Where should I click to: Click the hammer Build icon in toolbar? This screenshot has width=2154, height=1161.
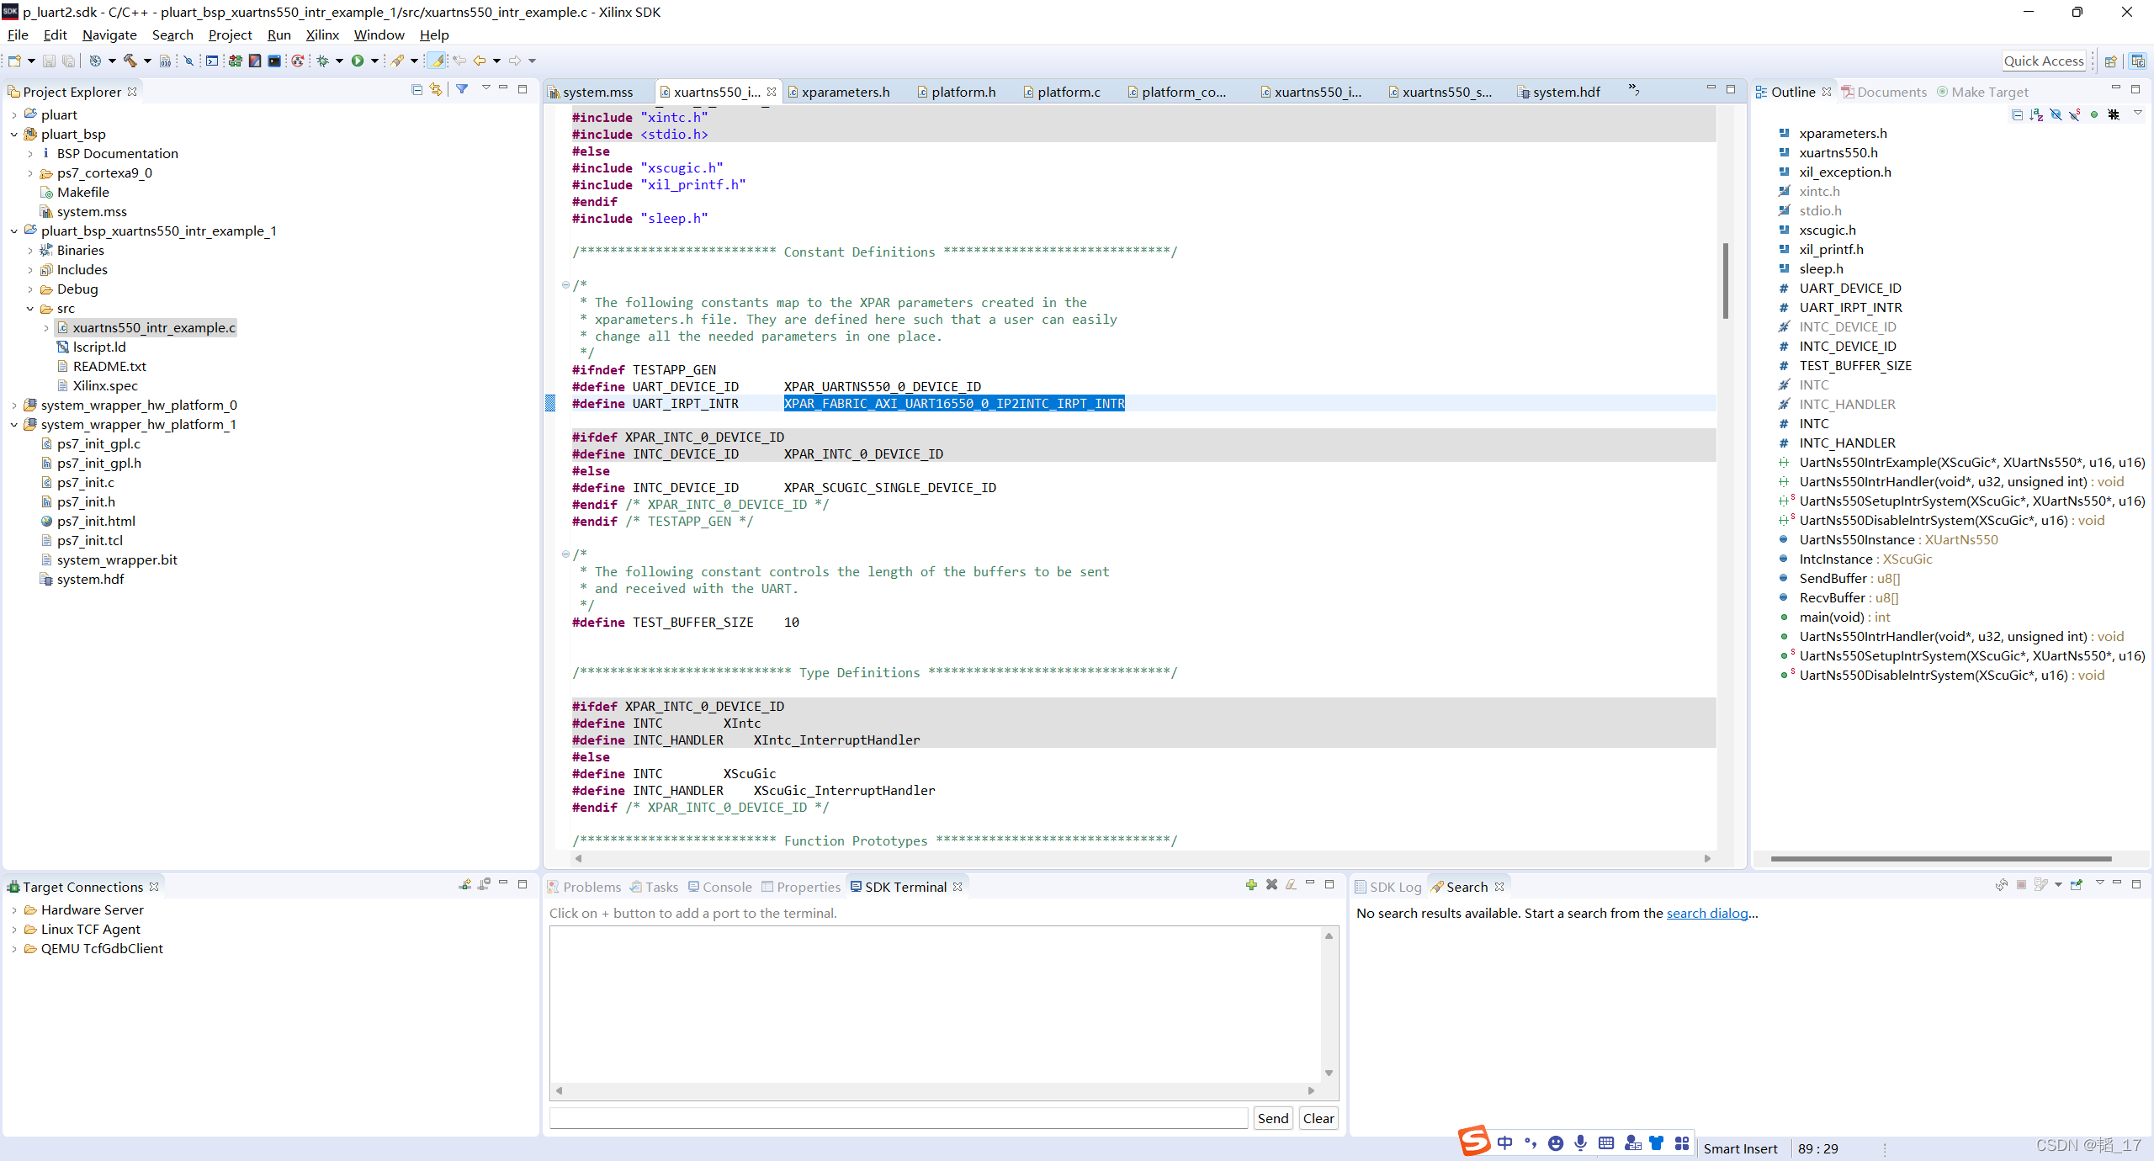pyautogui.click(x=130, y=61)
